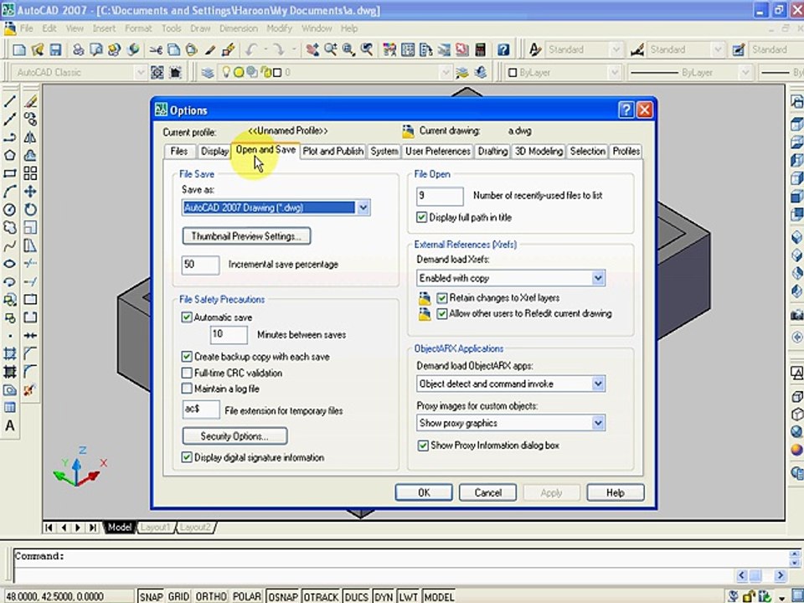The height and width of the screenshot is (603, 804).
Task: Click OK in Options dialog
Action: 424,492
